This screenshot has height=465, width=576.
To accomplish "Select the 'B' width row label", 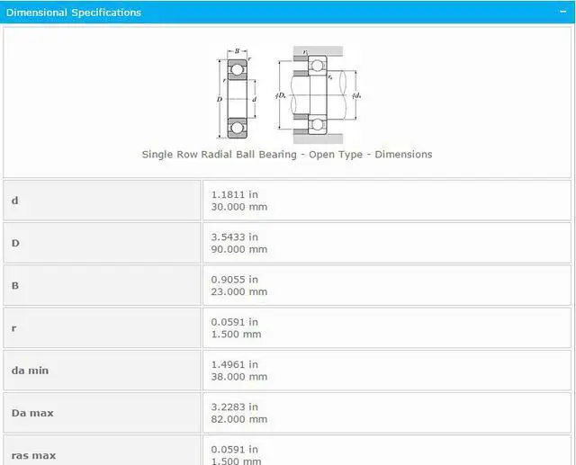I will (x=14, y=285).
